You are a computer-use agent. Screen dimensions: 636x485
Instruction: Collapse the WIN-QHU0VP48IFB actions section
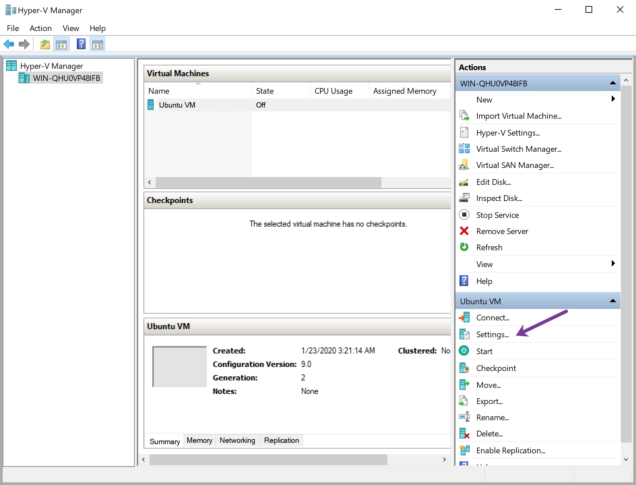click(x=613, y=83)
